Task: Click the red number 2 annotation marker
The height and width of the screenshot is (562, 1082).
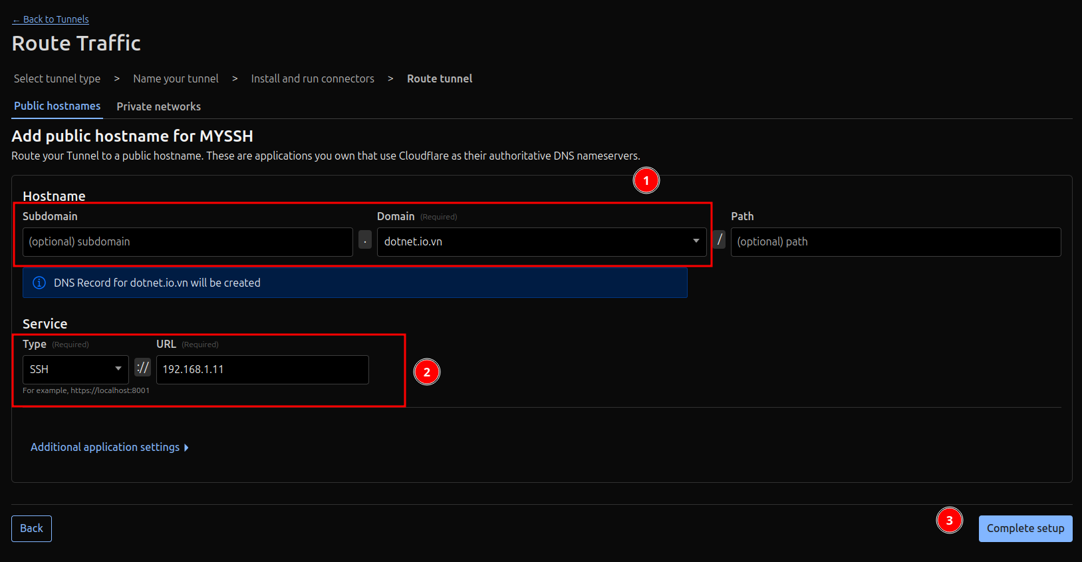Action: pyautogui.click(x=427, y=372)
